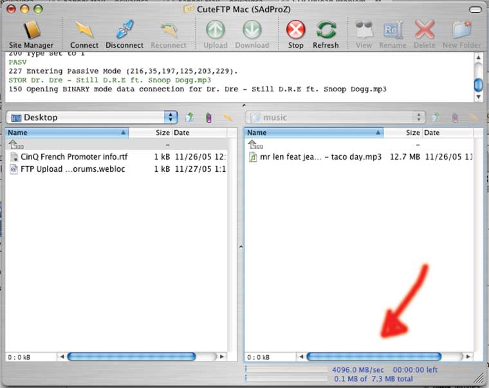Sort remote files by Date column
The image size is (489, 388).
448,133
